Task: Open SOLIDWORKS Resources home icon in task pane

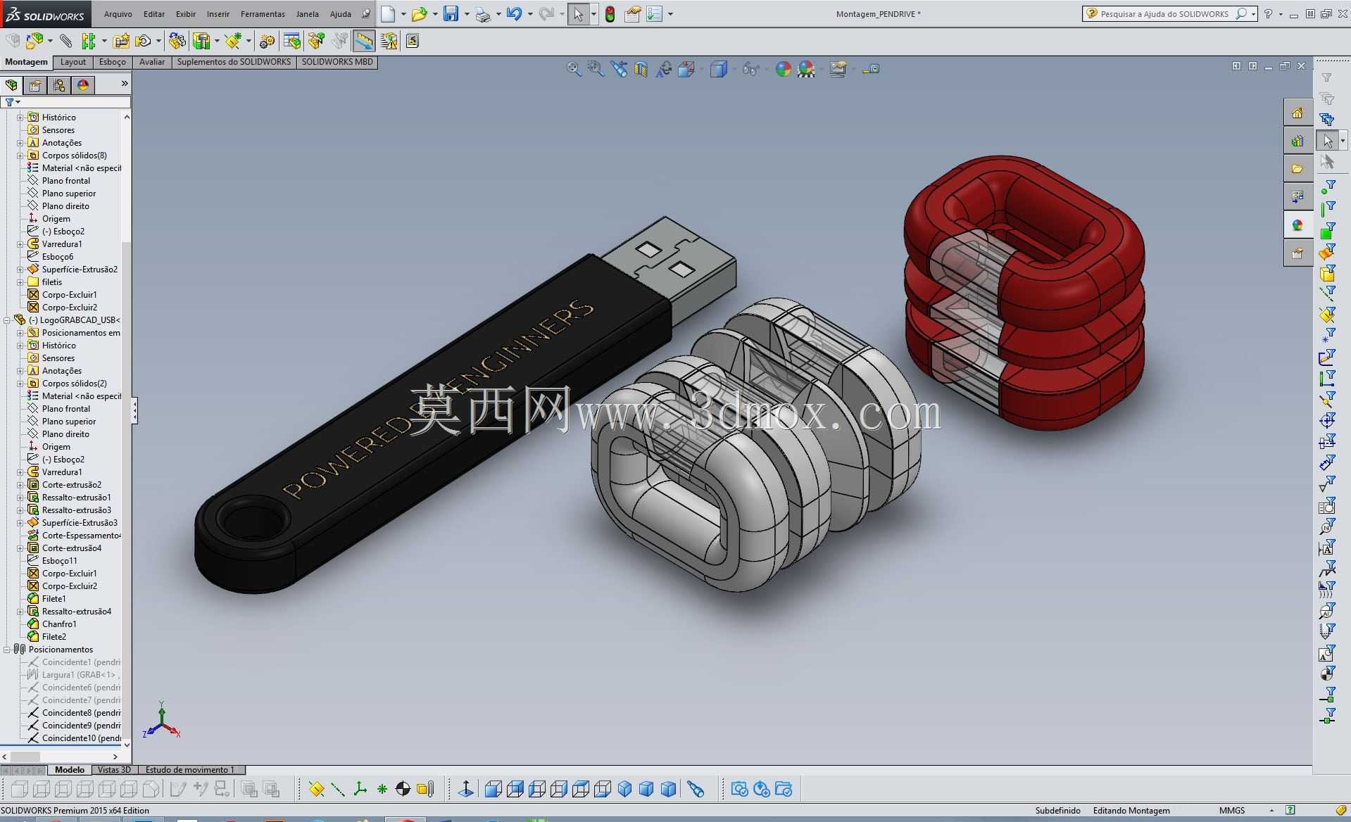Action: tap(1297, 113)
